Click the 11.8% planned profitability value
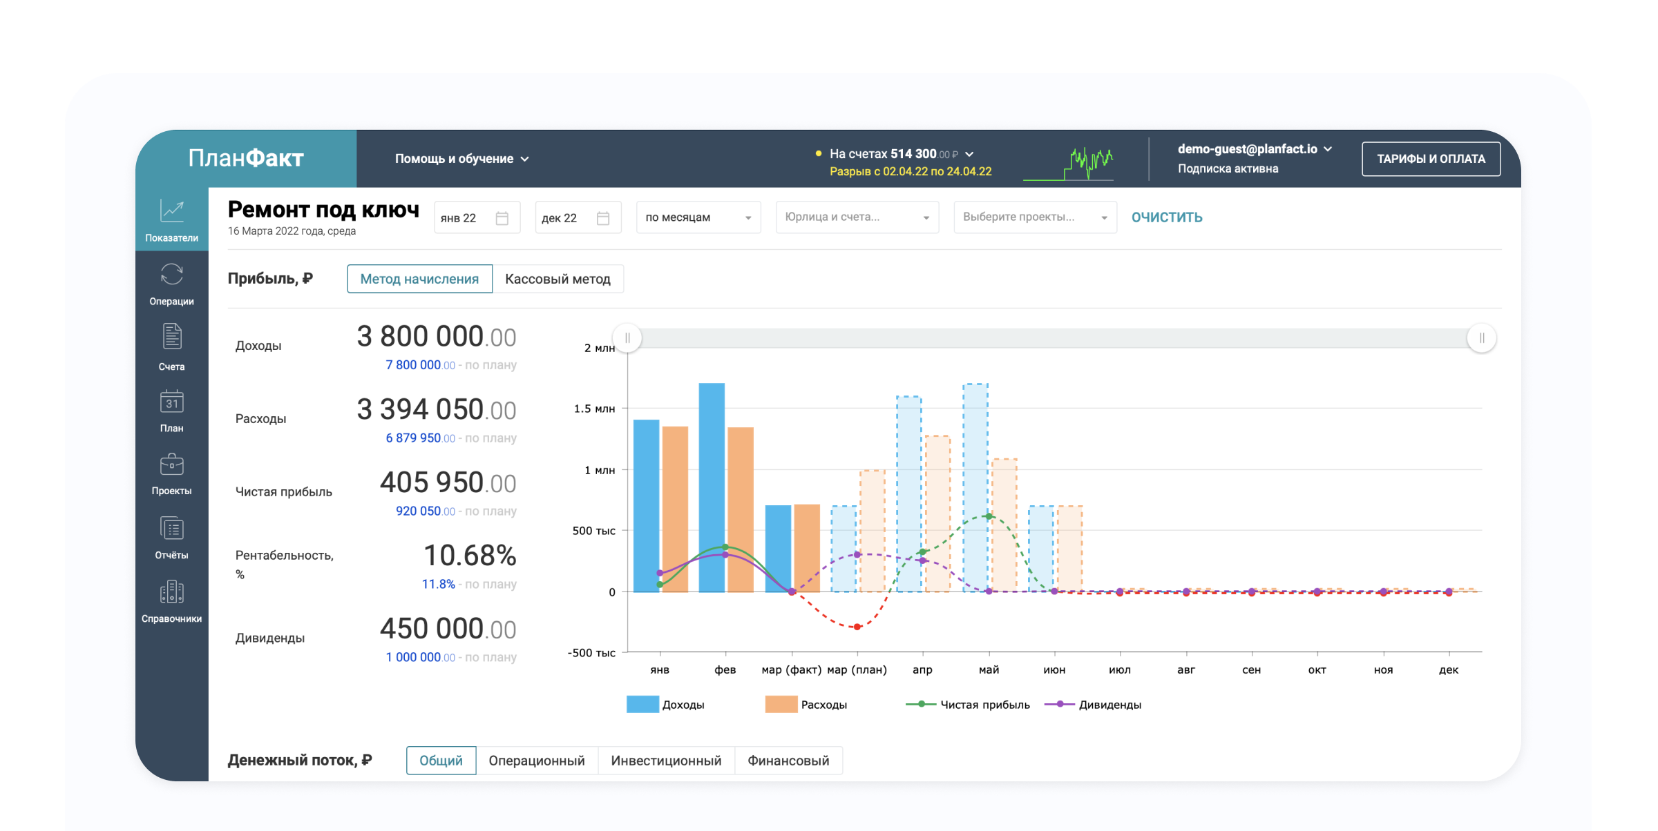The height and width of the screenshot is (831, 1658). pyautogui.click(x=438, y=585)
